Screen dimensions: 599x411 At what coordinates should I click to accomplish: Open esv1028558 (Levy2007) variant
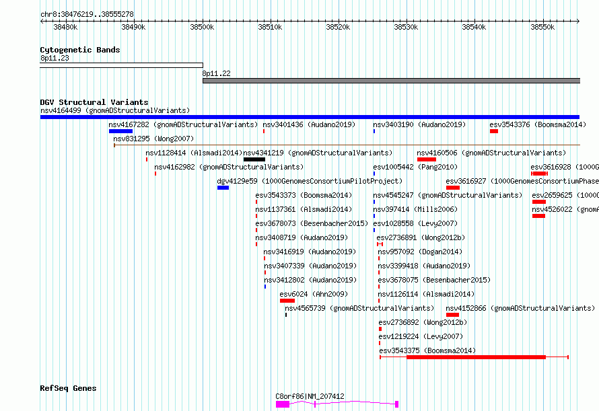[415, 223]
